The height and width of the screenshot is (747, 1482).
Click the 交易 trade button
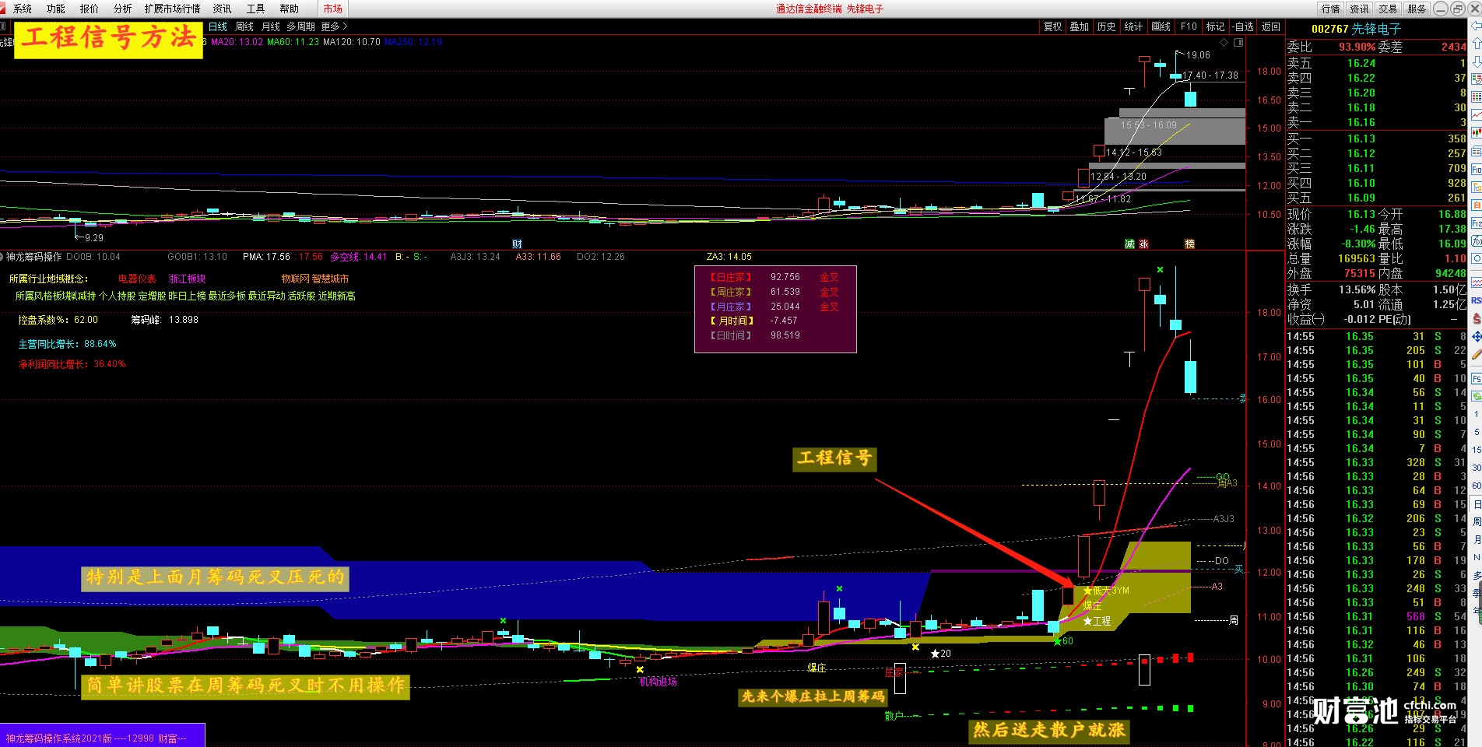pyautogui.click(x=1388, y=9)
